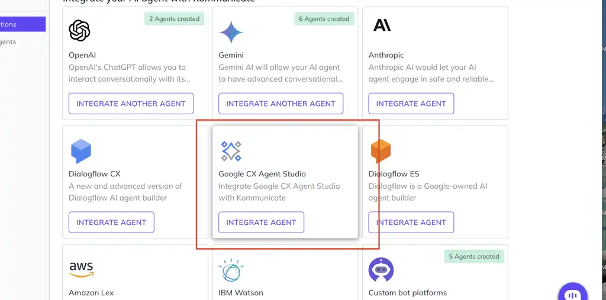Click the Dialogflow ES card title
The image size is (606, 300).
coord(394,173)
